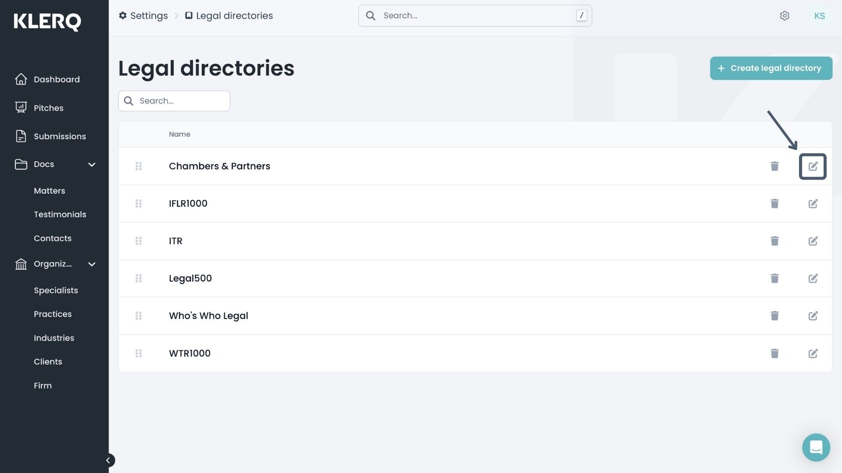Collapse the sidebar with the arrow button

[108, 460]
